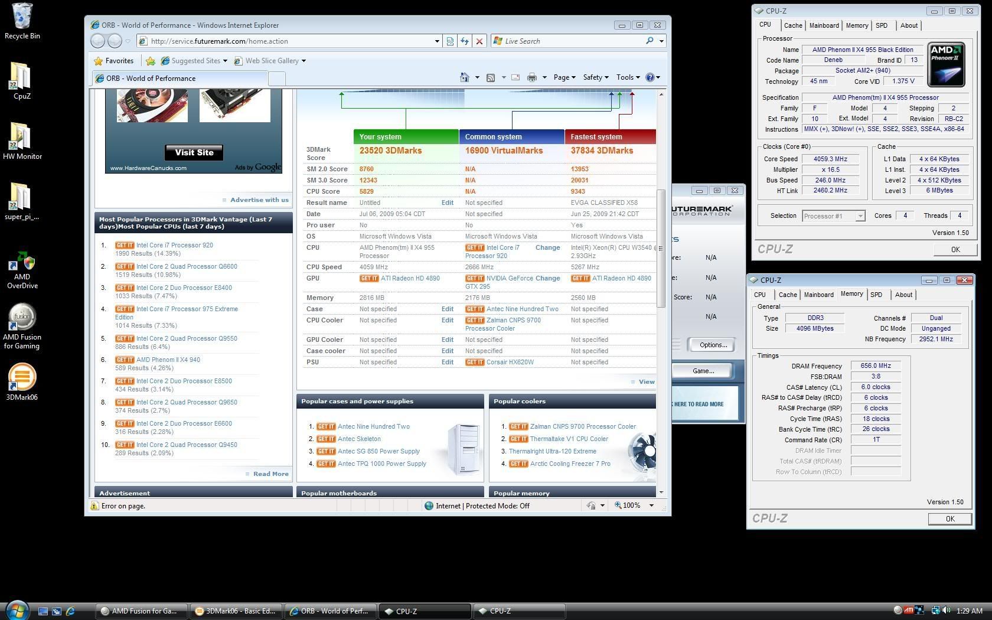Switch to Mainboard tab in top CPU-Z window

(x=824, y=25)
